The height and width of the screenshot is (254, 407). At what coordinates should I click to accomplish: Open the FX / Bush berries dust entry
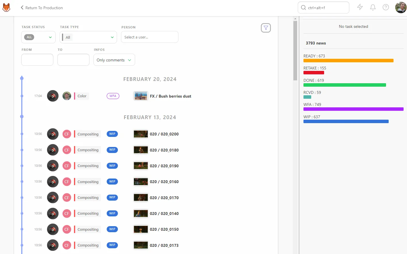tap(170, 96)
